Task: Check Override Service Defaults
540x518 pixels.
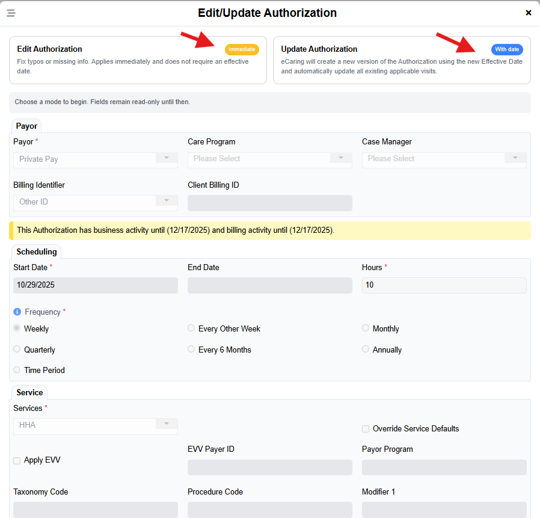Action: [x=366, y=429]
